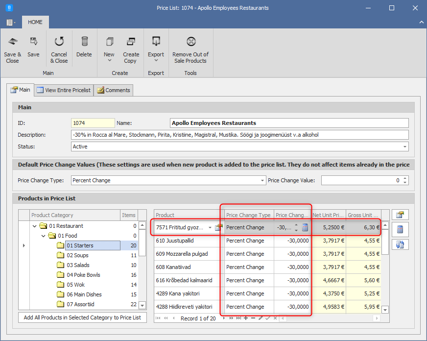The height and width of the screenshot is (341, 427).
Task: Select the 06 Main Dishes folder
Action: point(84,294)
